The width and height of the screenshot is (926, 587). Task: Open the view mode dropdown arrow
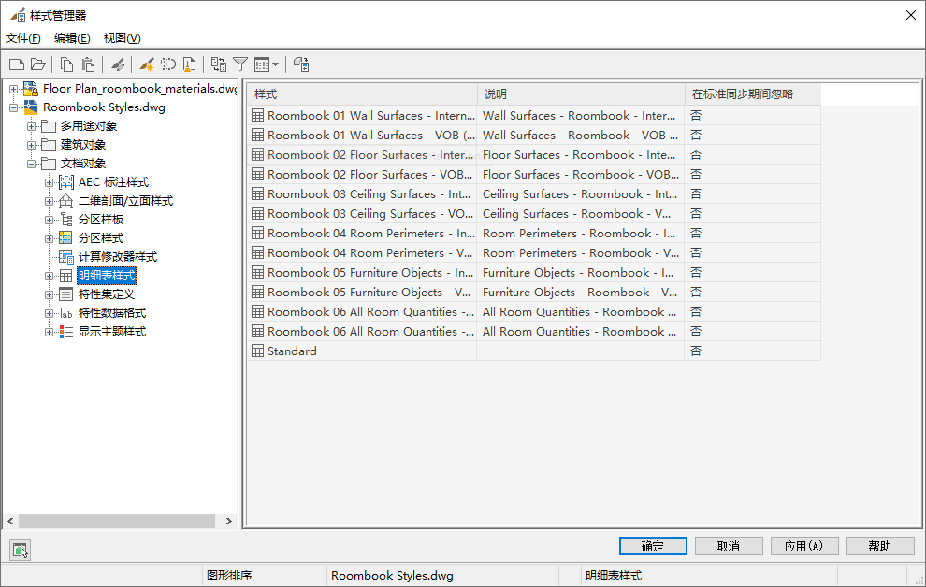point(275,64)
